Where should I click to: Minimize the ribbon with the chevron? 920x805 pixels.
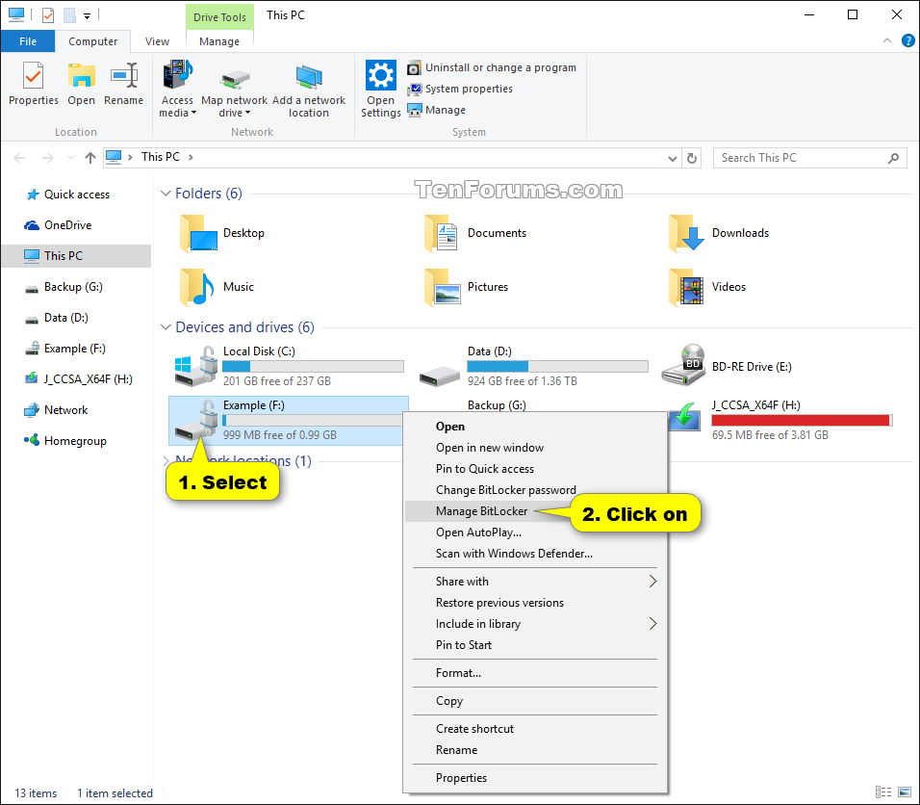pos(887,40)
